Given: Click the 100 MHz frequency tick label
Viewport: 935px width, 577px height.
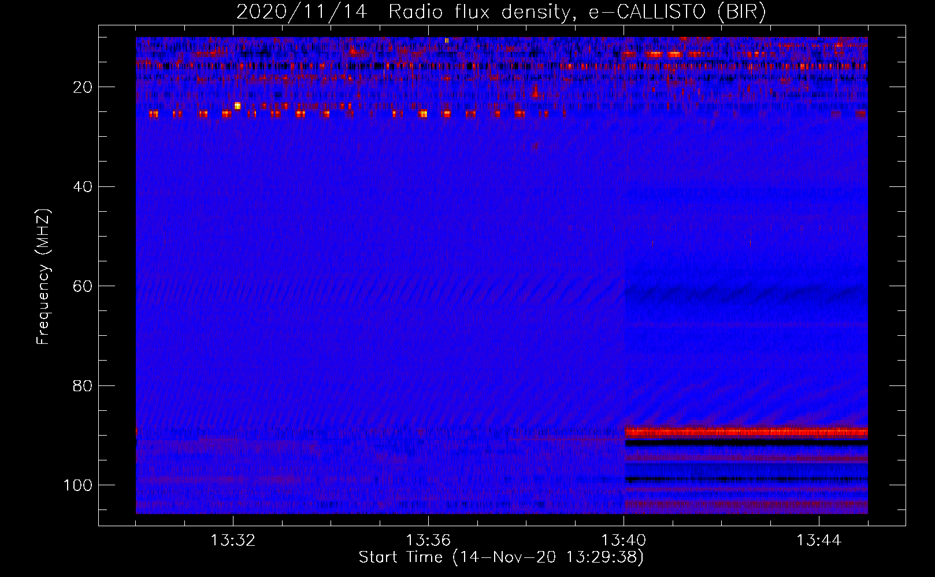Looking at the screenshot, I should pyautogui.click(x=78, y=485).
